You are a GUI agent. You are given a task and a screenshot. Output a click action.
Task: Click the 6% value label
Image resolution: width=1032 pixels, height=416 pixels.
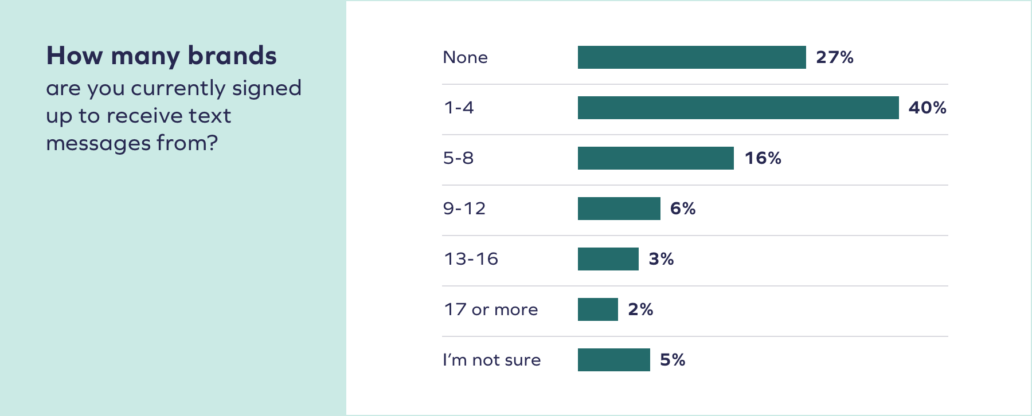(x=682, y=209)
